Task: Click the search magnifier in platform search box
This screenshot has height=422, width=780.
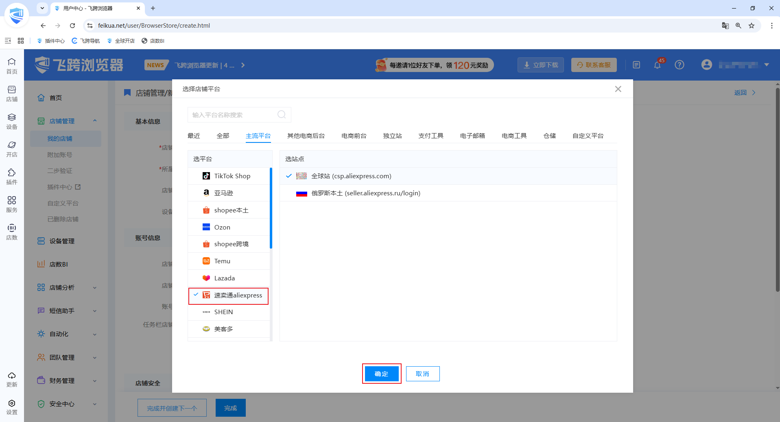Action: click(x=282, y=115)
